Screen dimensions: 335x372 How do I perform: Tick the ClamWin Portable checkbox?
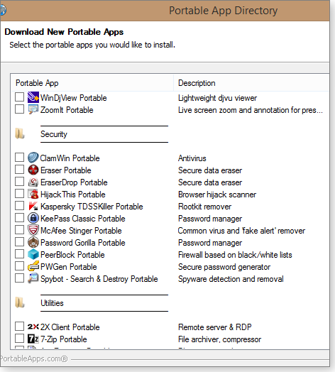pos(19,157)
